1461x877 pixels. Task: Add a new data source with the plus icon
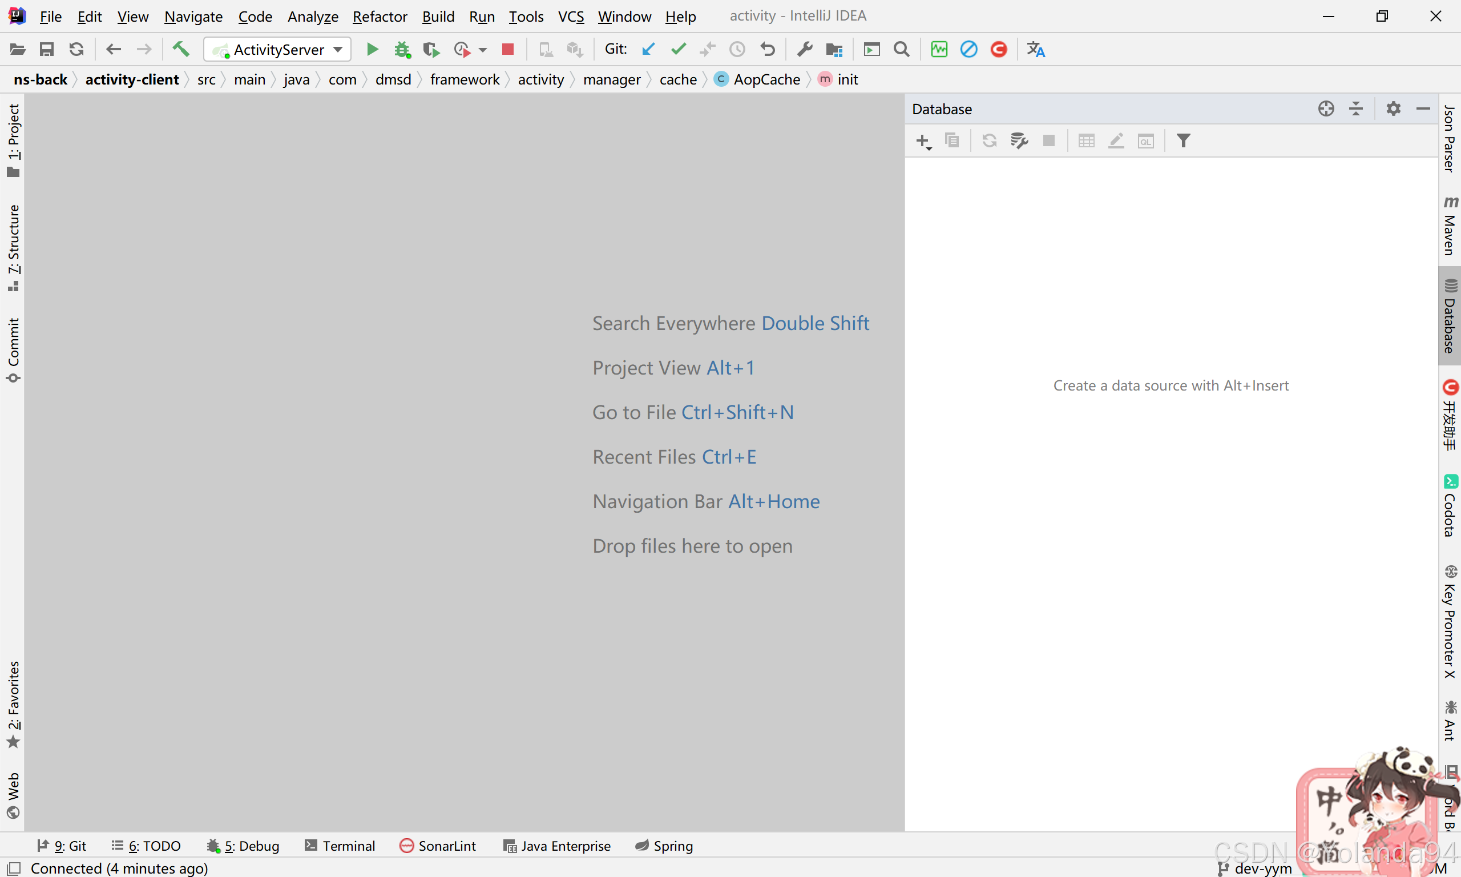pos(922,140)
